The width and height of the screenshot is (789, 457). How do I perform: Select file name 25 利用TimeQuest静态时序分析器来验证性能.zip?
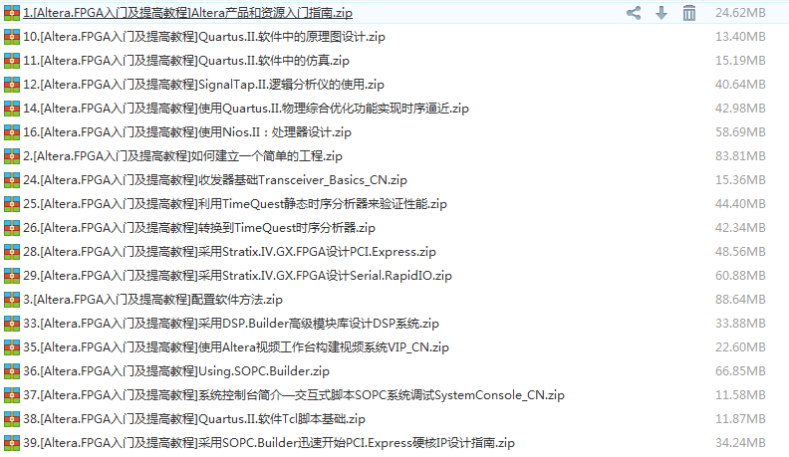[235, 204]
